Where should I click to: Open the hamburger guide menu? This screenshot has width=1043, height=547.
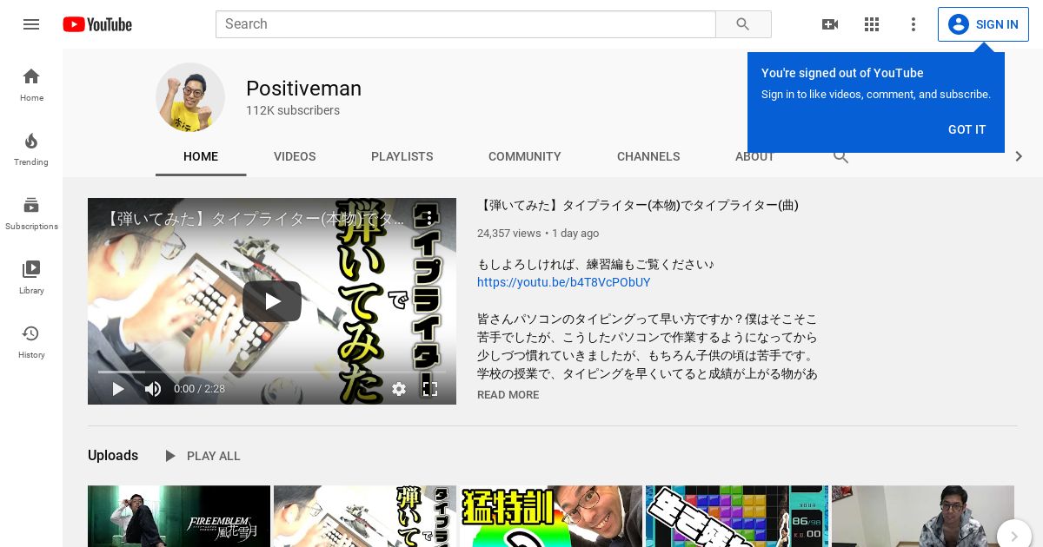(x=31, y=24)
